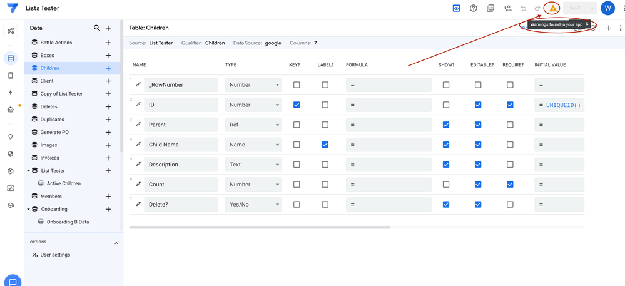Image resolution: width=625 pixels, height=286 pixels.
Task: Open the Type dropdown for _RowNumber
Action: pos(253,84)
